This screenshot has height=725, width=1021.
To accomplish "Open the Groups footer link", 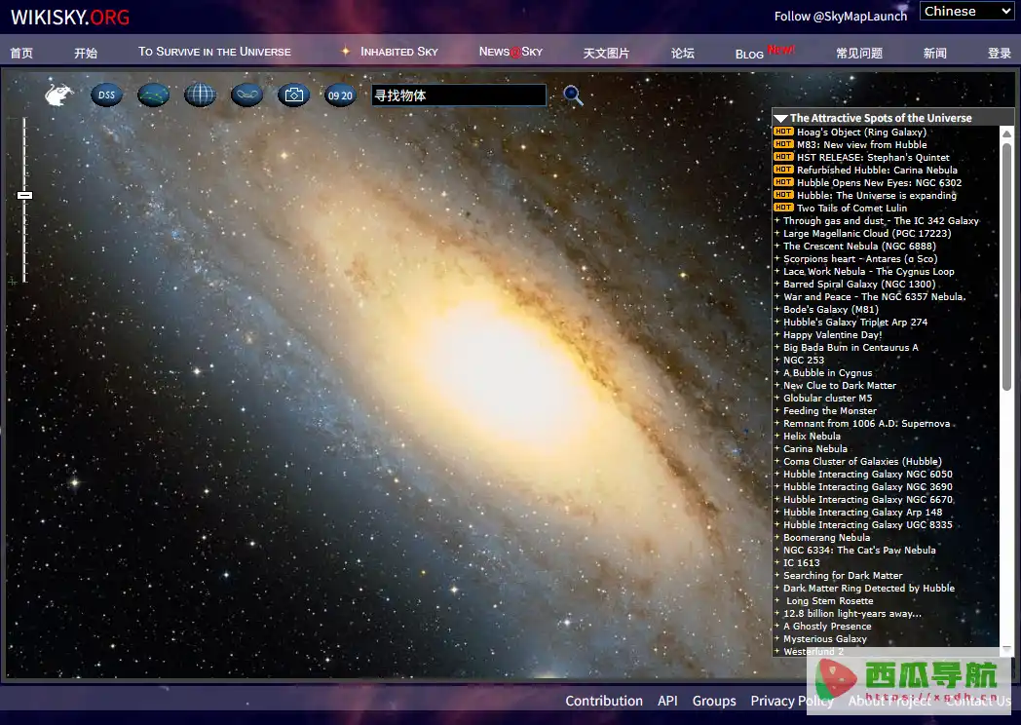I will click(714, 701).
